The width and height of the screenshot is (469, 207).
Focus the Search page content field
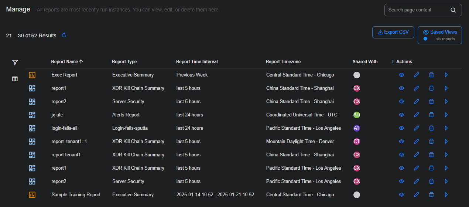coord(417,10)
